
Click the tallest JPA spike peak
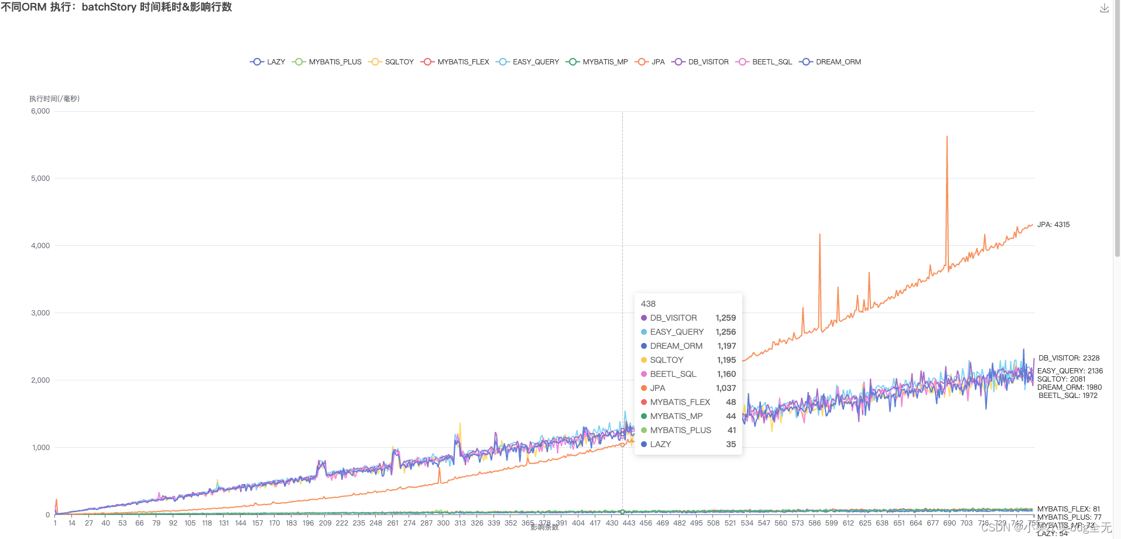[947, 137]
